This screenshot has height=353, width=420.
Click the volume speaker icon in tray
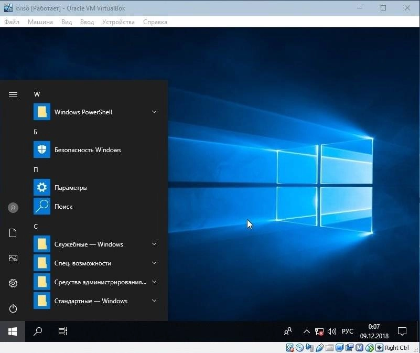[331, 332]
